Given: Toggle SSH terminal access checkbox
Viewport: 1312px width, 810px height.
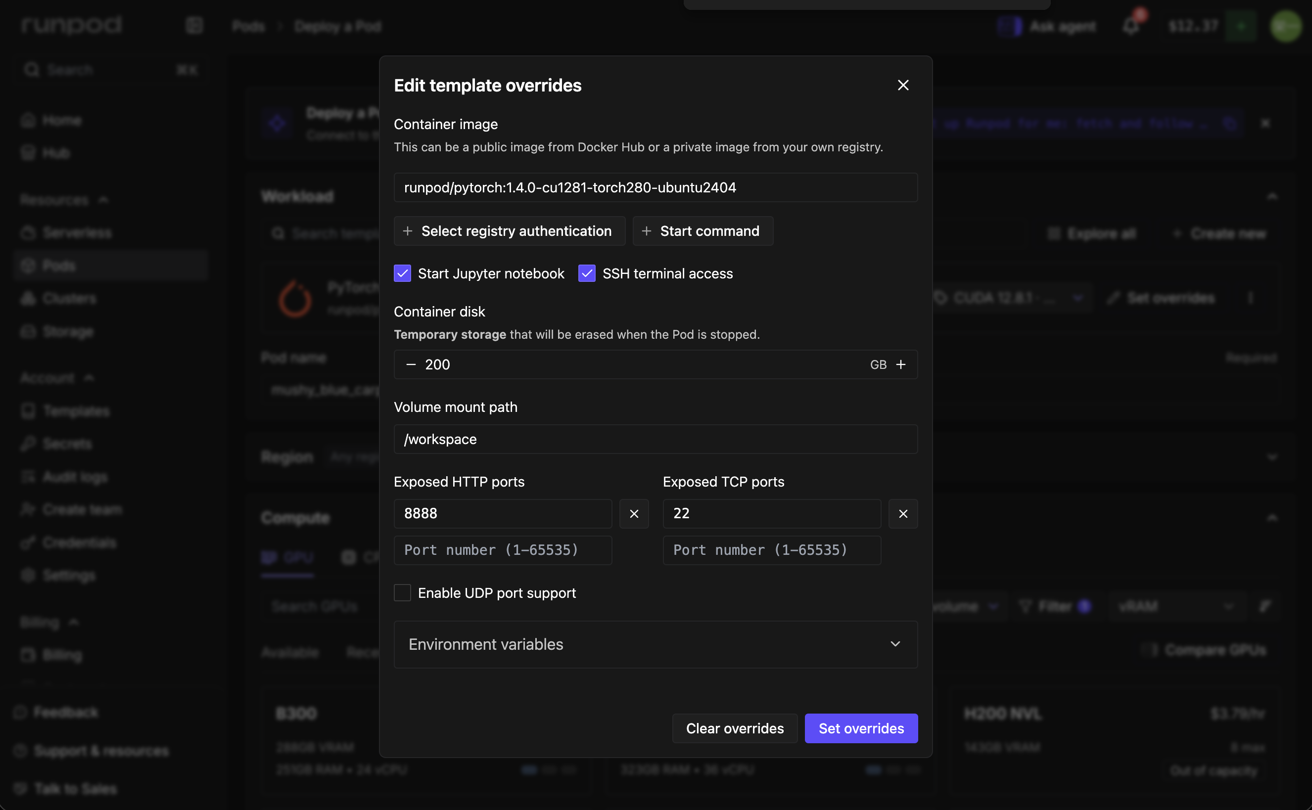Looking at the screenshot, I should [587, 273].
